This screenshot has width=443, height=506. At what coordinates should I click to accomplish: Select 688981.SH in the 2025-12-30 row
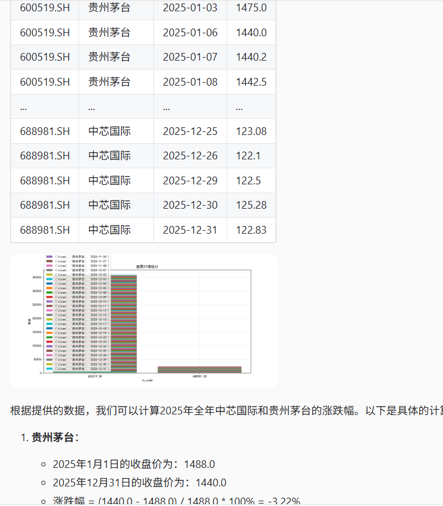click(x=45, y=205)
